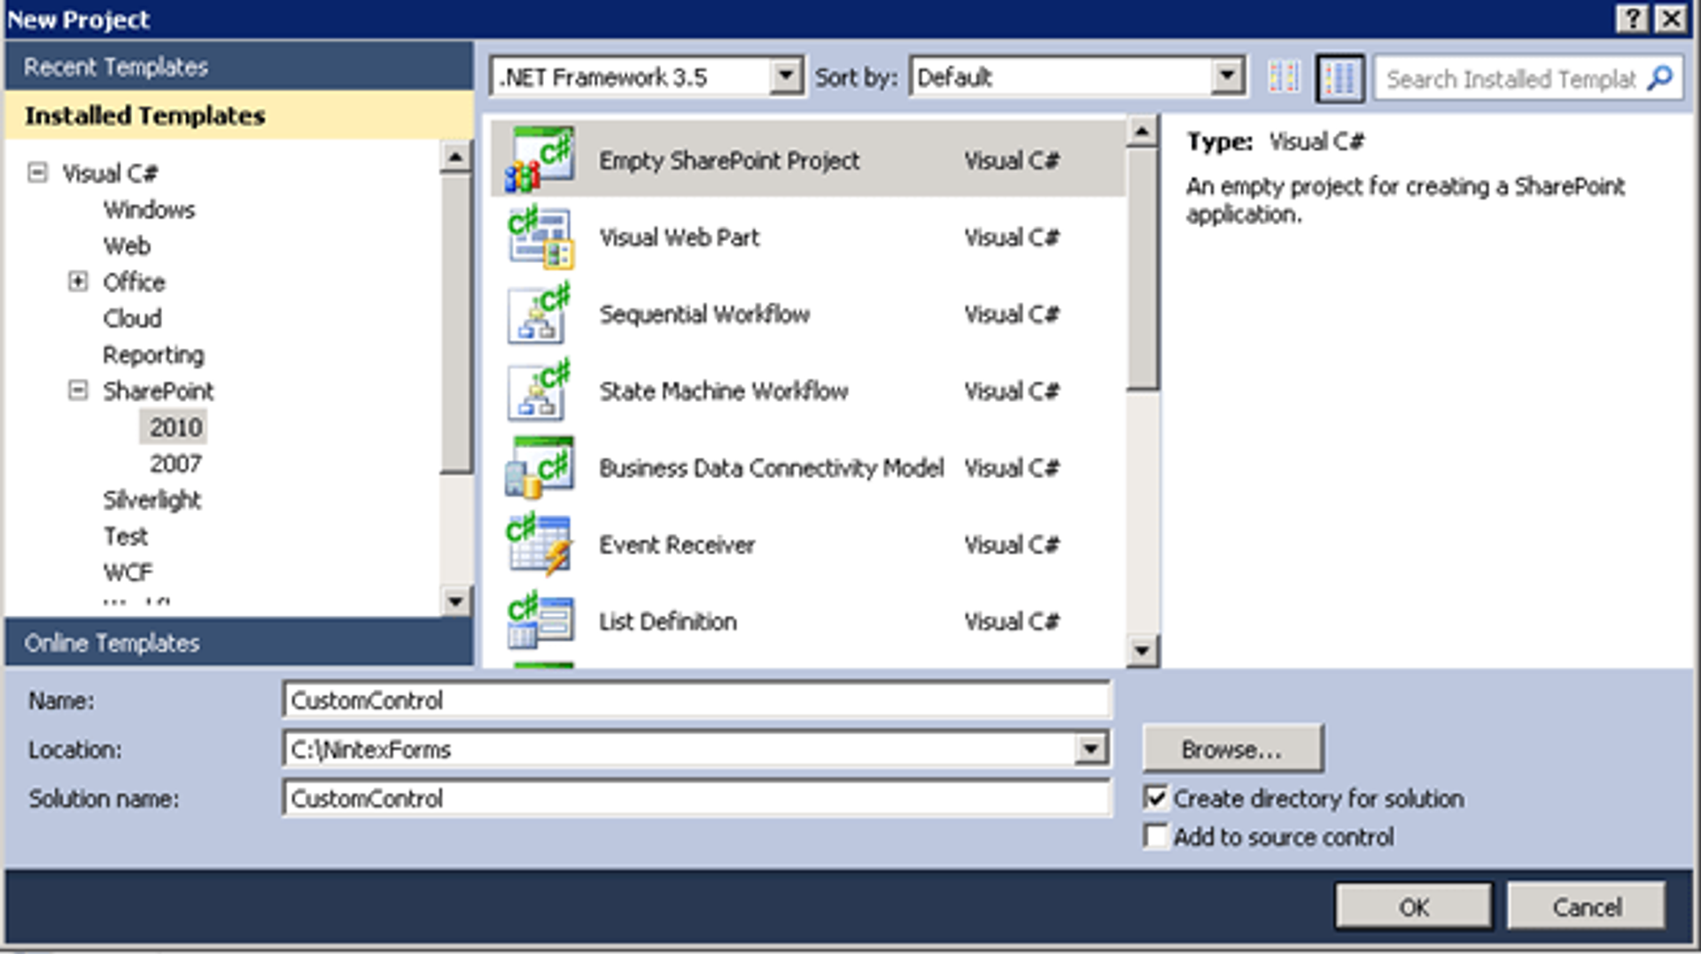Click the Browse... button

[x=1232, y=749]
